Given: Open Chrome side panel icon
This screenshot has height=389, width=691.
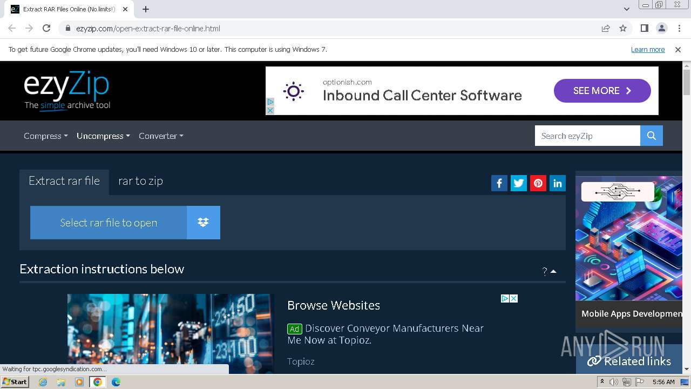Looking at the screenshot, I should (644, 28).
